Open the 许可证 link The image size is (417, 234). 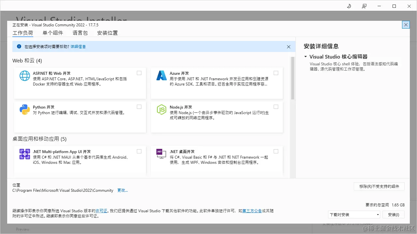pos(101,211)
